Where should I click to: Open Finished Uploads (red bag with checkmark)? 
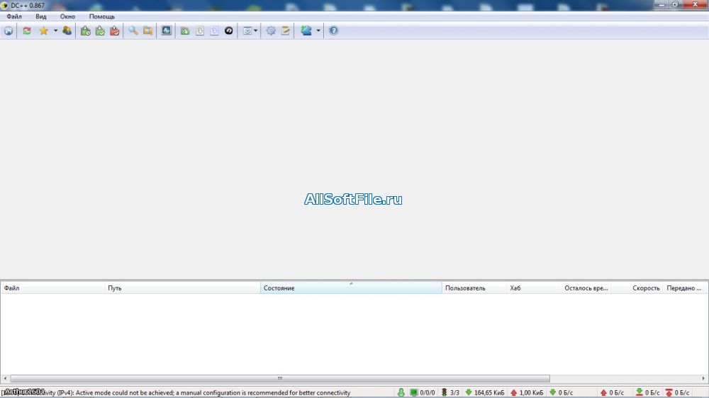[115, 30]
